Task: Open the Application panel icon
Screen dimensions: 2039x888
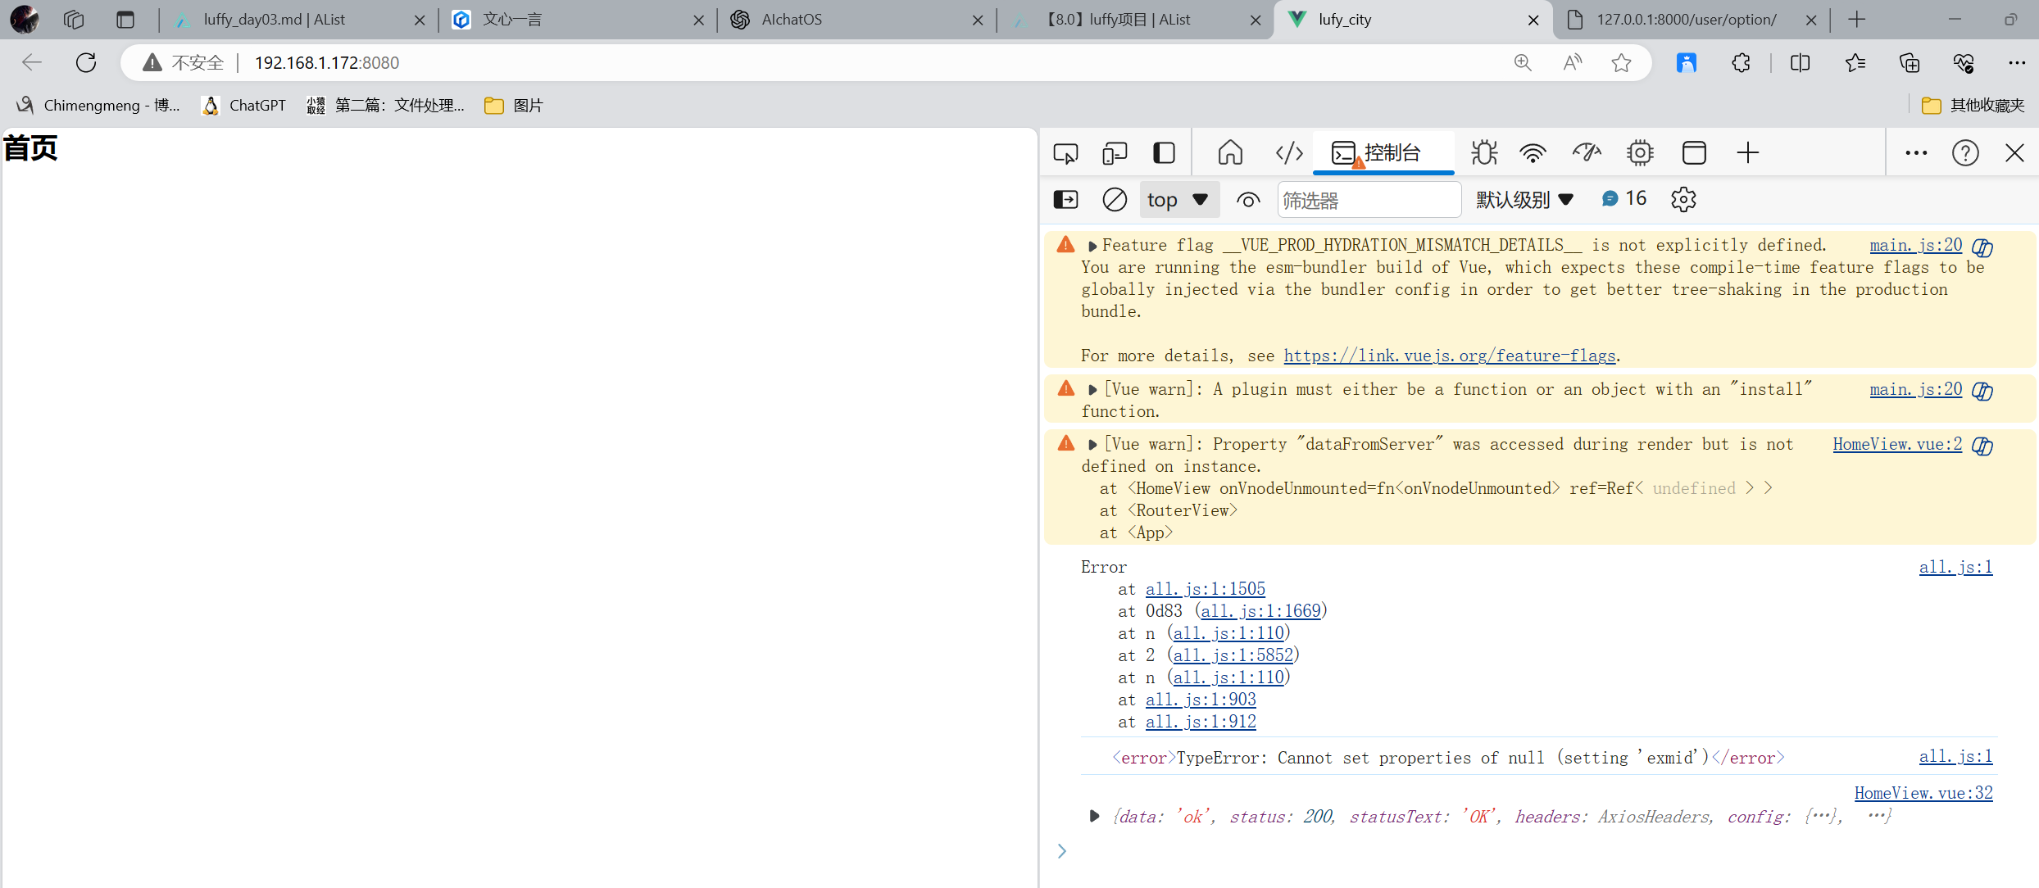Action: (x=1694, y=153)
